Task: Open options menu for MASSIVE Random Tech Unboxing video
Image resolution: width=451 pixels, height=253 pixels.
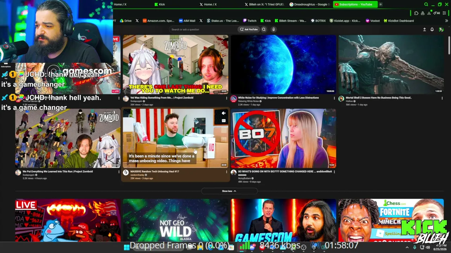Action: click(227, 172)
